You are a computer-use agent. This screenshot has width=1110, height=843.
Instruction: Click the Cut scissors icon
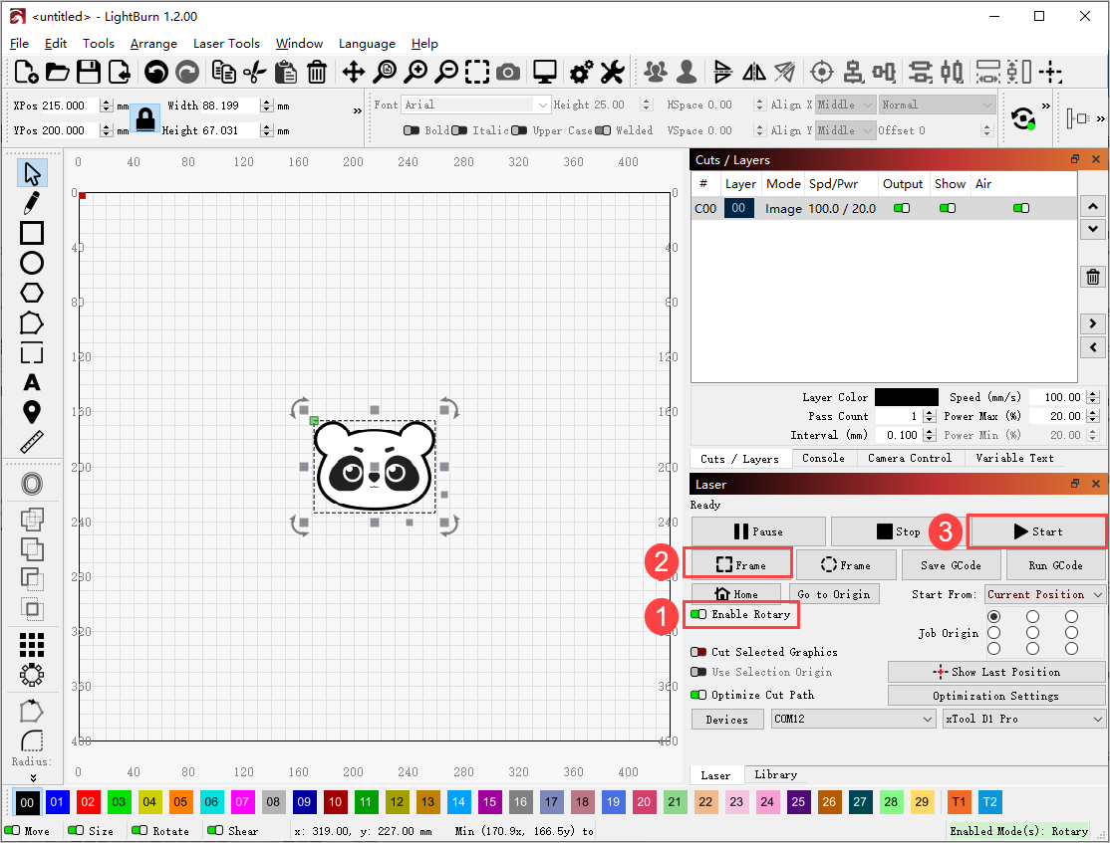coord(255,72)
